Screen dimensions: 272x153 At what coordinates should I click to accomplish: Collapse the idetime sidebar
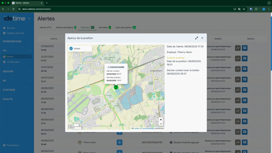tap(29, 19)
